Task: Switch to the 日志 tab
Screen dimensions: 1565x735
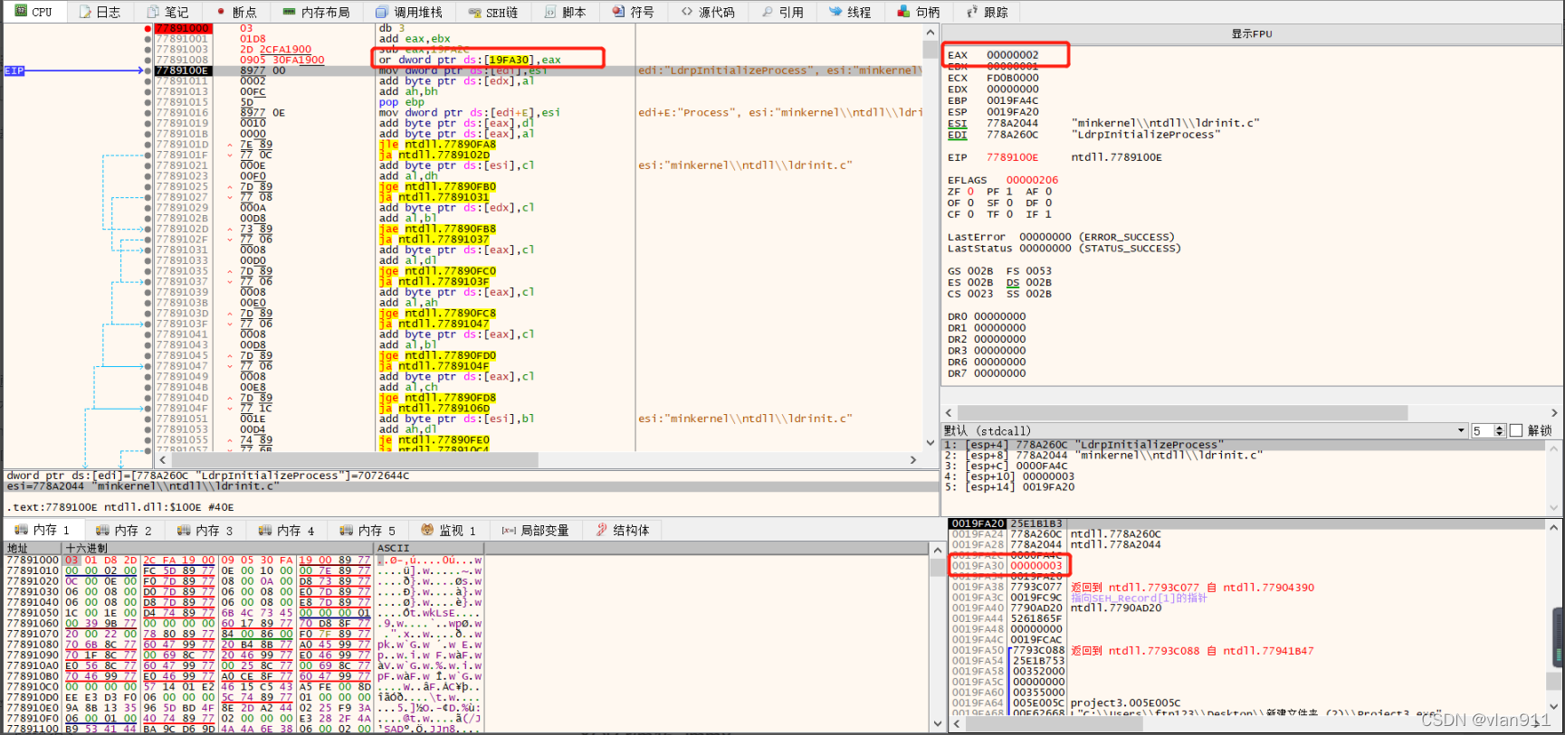Action: [x=100, y=12]
